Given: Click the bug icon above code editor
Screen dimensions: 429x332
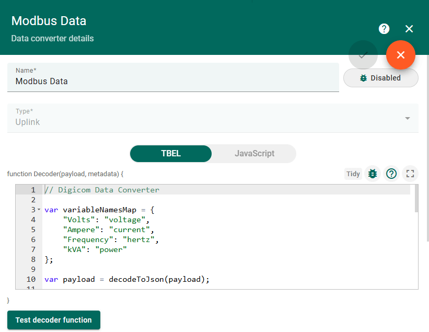Looking at the screenshot, I should click(x=373, y=174).
